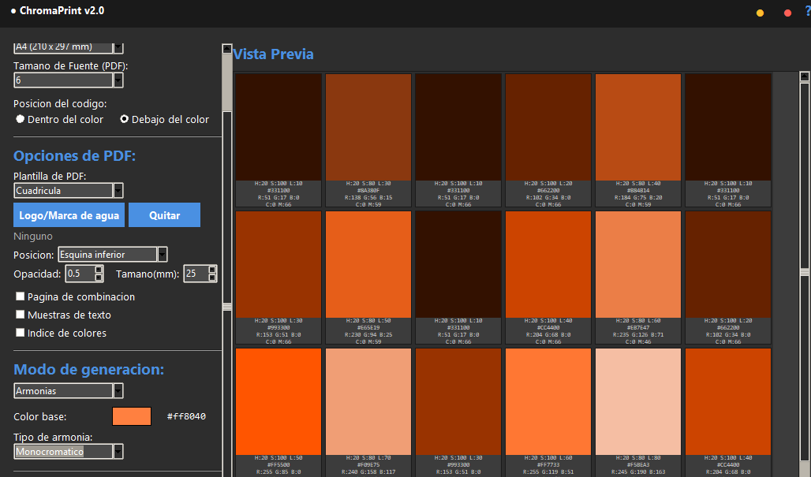
Task: Select the #FF7733 swatch in preview
Action: tap(548, 401)
